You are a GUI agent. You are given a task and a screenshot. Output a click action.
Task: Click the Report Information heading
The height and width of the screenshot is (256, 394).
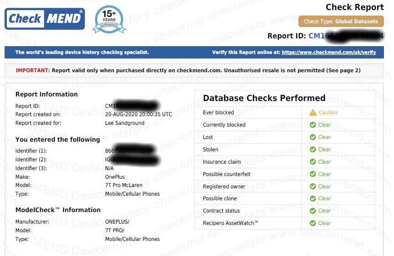coord(47,94)
